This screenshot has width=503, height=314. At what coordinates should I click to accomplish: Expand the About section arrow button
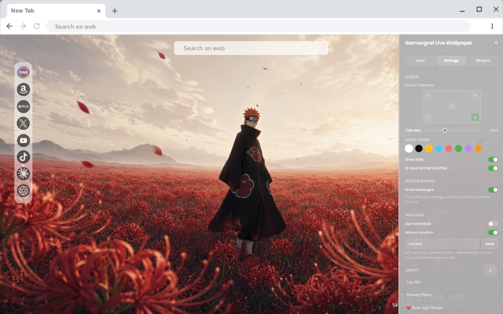click(490, 270)
